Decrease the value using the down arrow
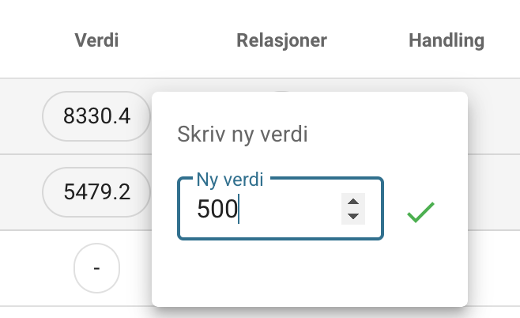The width and height of the screenshot is (520, 318). pos(353,217)
